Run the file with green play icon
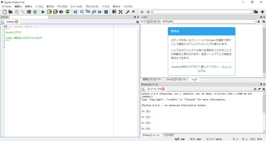The width and height of the screenshot is (266, 141). (43, 12)
